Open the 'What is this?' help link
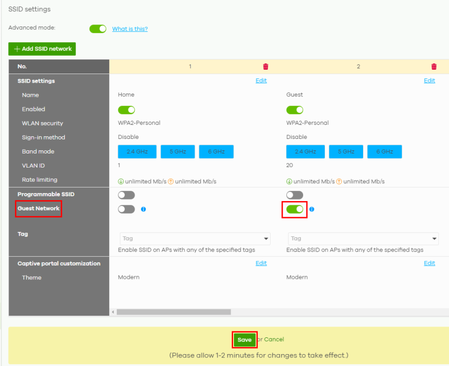 (x=130, y=29)
